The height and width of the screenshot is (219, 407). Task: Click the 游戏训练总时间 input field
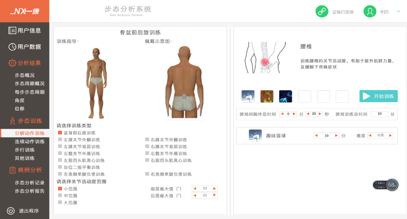[379, 114]
